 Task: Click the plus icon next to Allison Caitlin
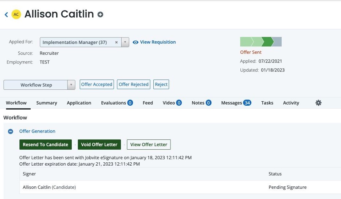(x=100, y=15)
